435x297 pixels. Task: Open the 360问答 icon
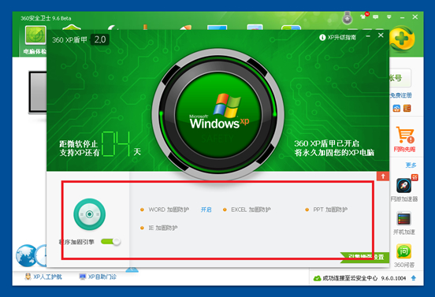coord(404,252)
